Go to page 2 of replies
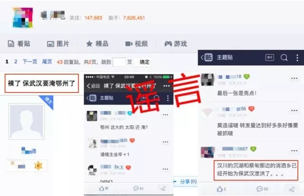Viewport: 304px width, 196px height. 16,62
